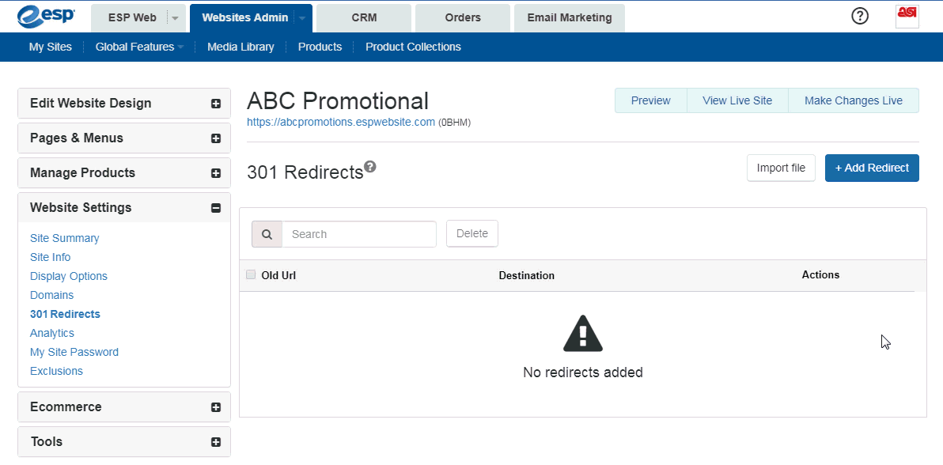Click the Actions column header
The width and height of the screenshot is (943, 465).
tap(821, 275)
